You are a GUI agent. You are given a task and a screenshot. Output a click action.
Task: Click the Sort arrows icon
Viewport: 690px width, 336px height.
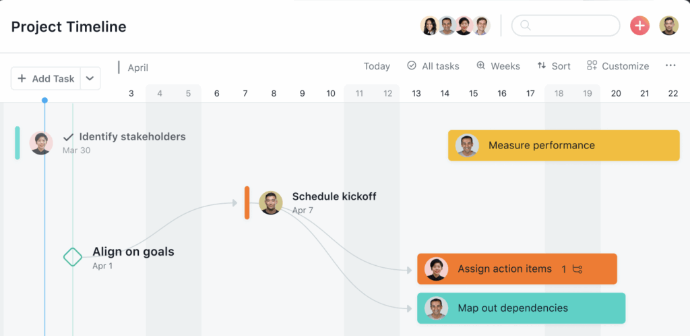point(541,65)
